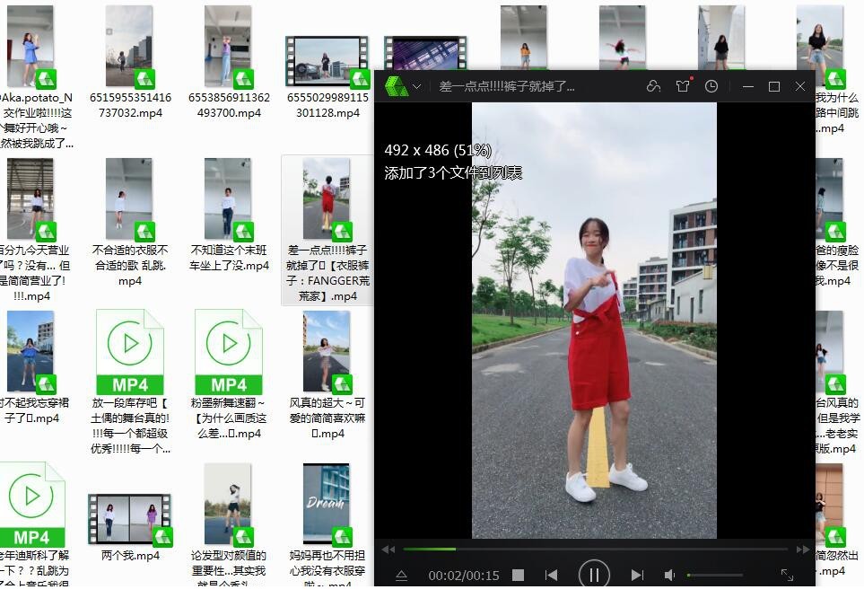This screenshot has height=607, width=864.
Task: Click the headphone-shaped icon in the title bar
Action: tap(653, 86)
